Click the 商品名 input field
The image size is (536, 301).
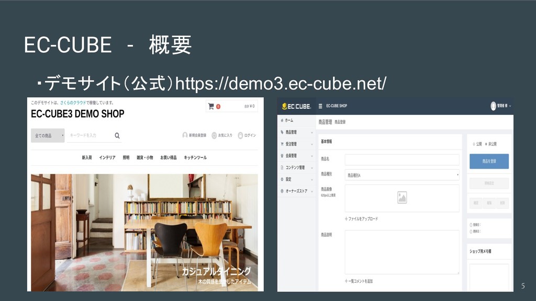click(x=402, y=160)
